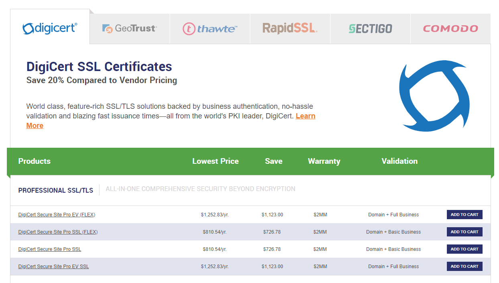Image resolution: width=499 pixels, height=283 pixels.
Task: Click Domain + Basic Business in Pro SSL (FLEX) row
Action: click(x=394, y=232)
